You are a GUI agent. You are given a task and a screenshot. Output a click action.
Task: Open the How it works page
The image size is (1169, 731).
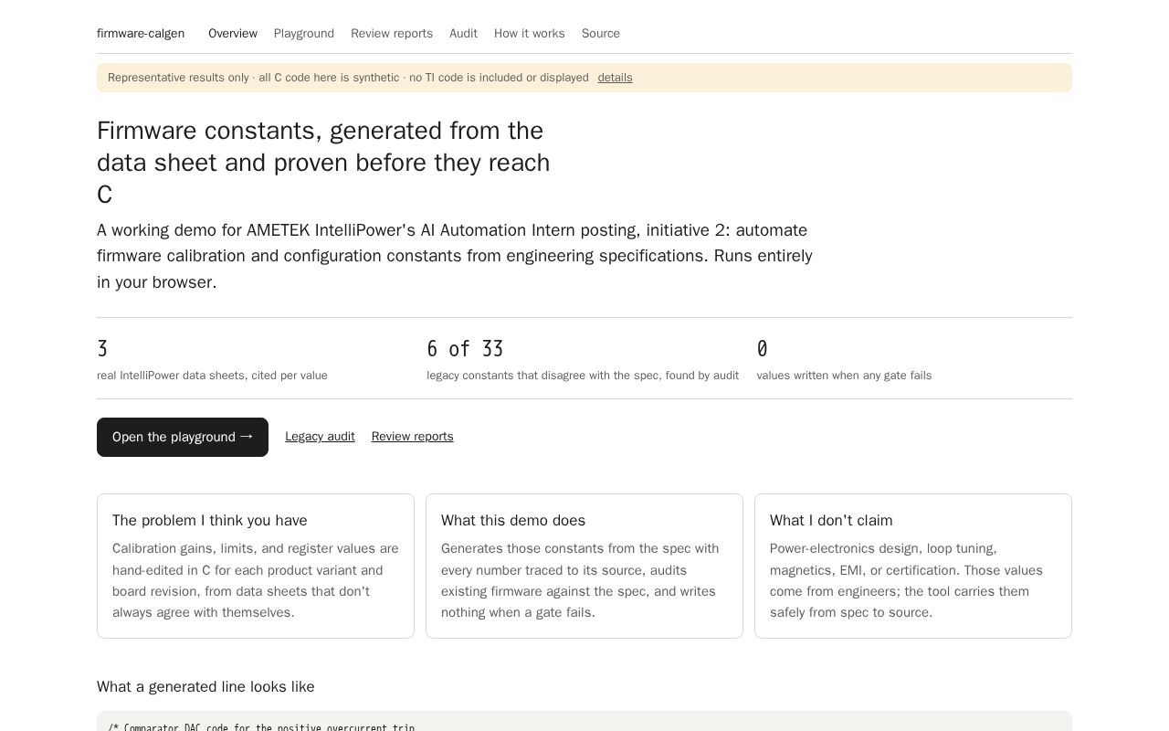point(530,34)
